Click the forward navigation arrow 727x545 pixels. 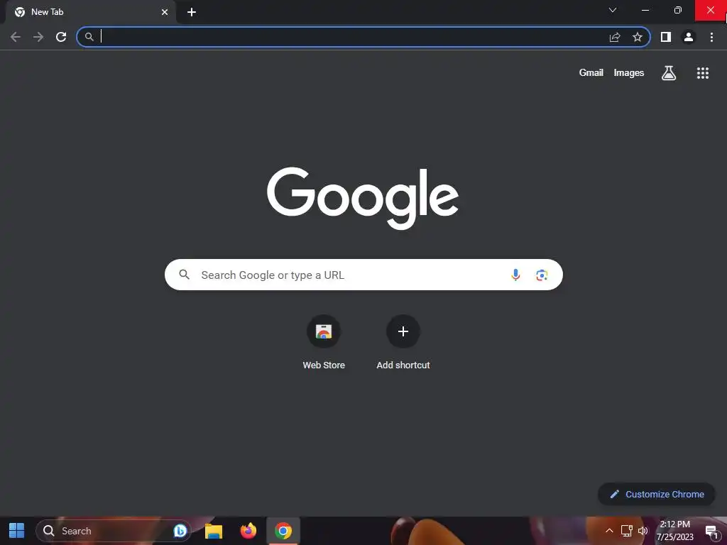point(38,37)
